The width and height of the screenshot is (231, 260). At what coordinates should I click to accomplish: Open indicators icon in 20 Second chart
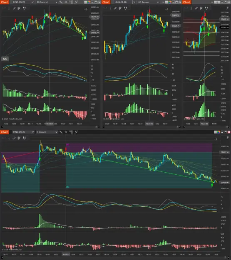coord(76,2)
